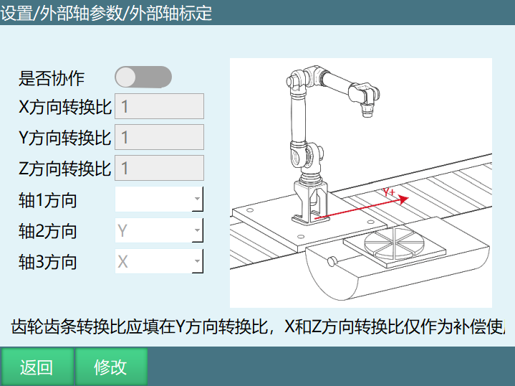Click the 修改 button
The width and height of the screenshot is (515, 386).
point(111,367)
